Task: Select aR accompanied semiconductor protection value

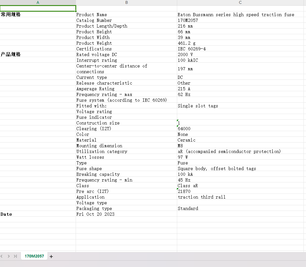Action: click(x=240, y=151)
